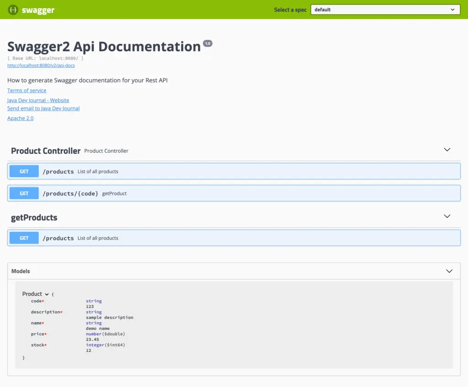Open the Select a spec dropdown

(x=385, y=10)
